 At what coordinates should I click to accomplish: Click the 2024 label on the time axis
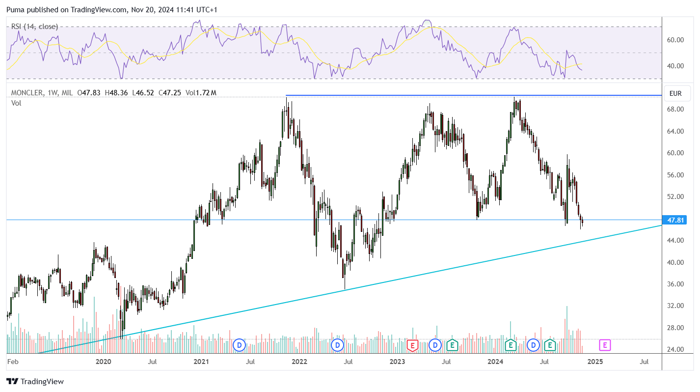496,362
